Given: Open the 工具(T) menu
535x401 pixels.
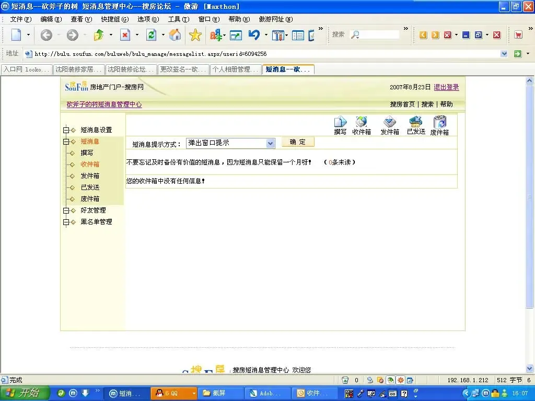Looking at the screenshot, I should click(x=179, y=19).
